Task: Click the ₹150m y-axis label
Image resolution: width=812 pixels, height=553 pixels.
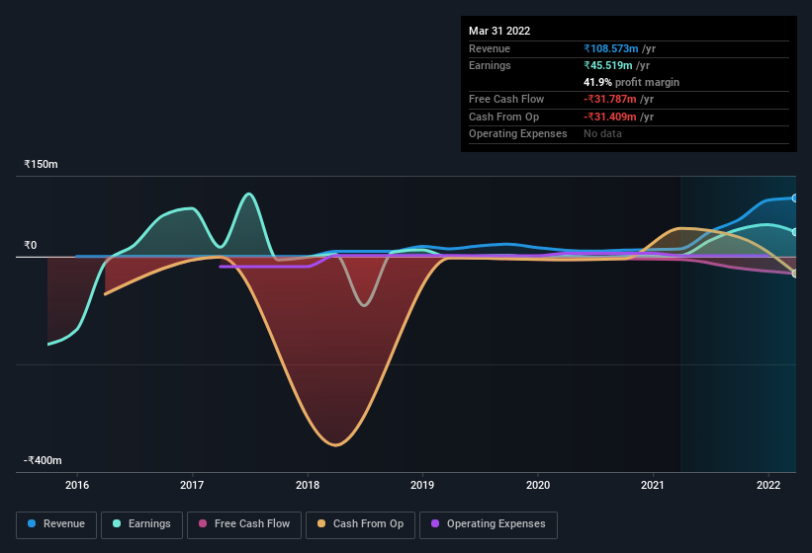Action: pos(41,164)
